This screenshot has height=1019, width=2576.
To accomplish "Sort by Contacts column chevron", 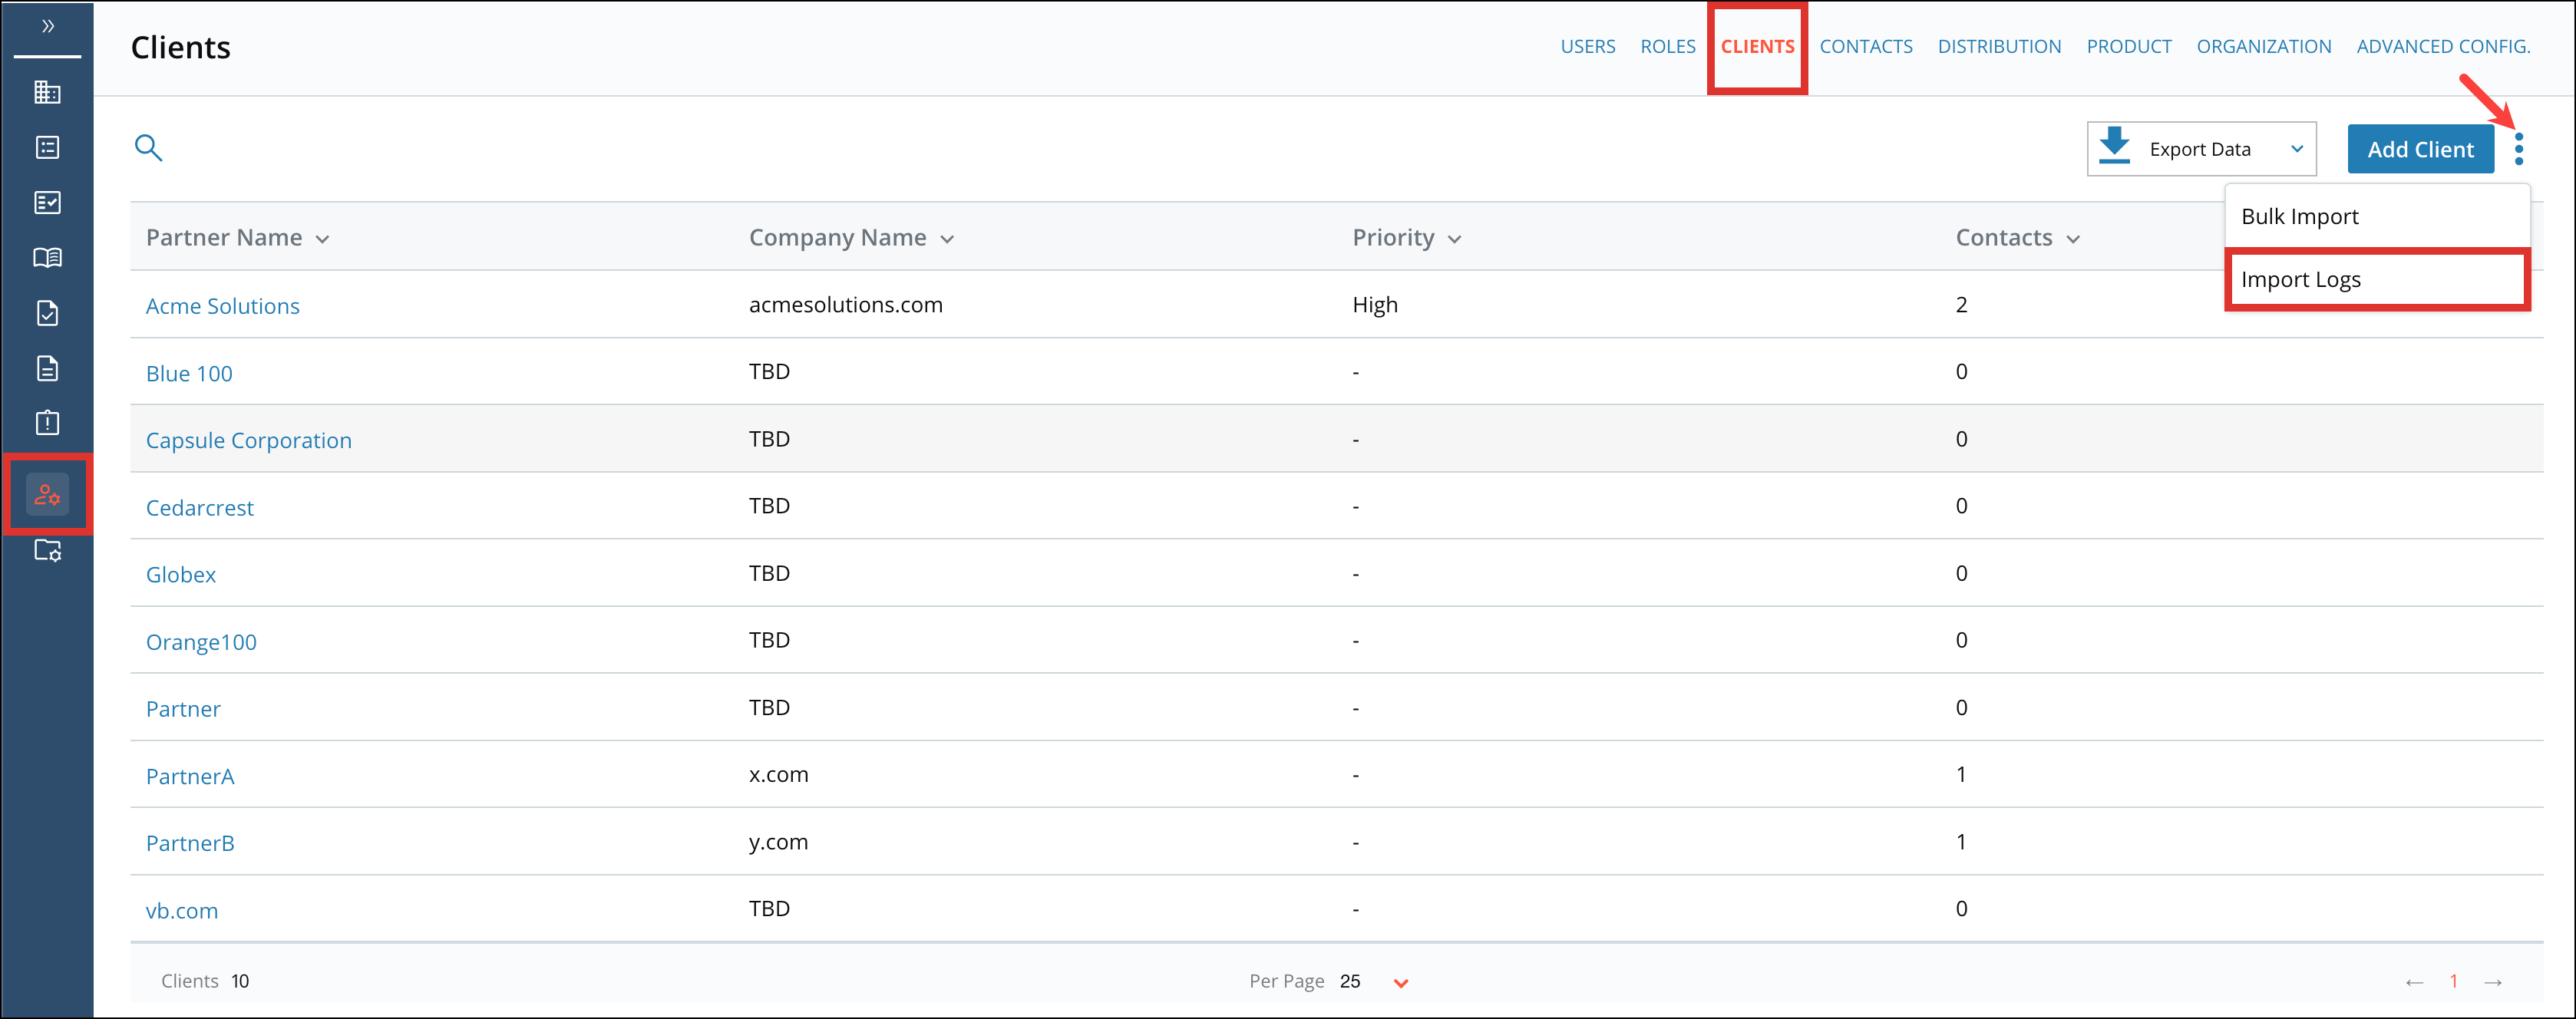I will pyautogui.click(x=2073, y=239).
